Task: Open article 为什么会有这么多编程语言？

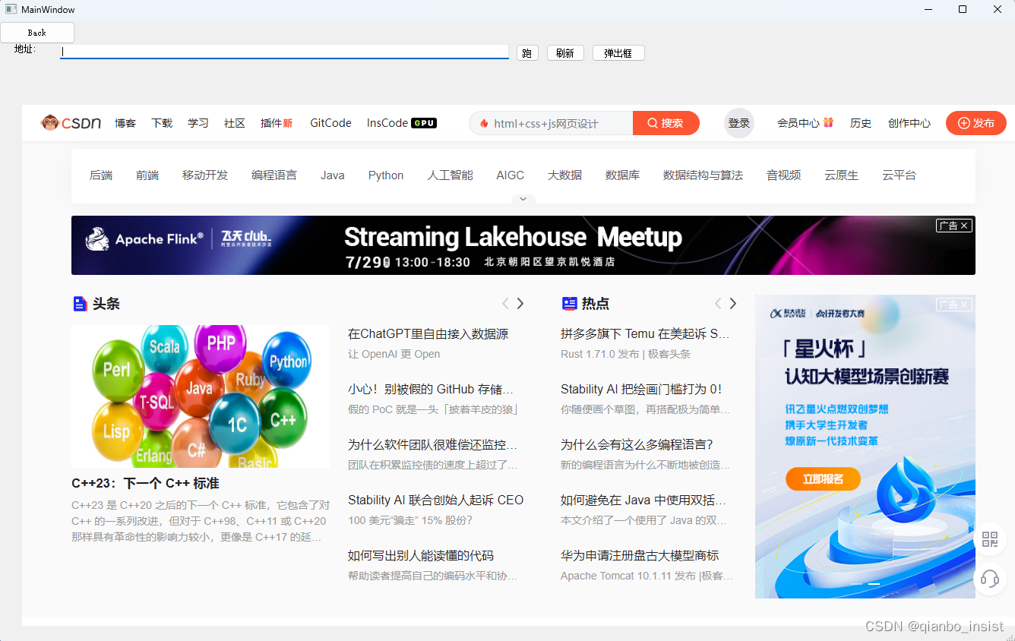Action: tap(637, 445)
